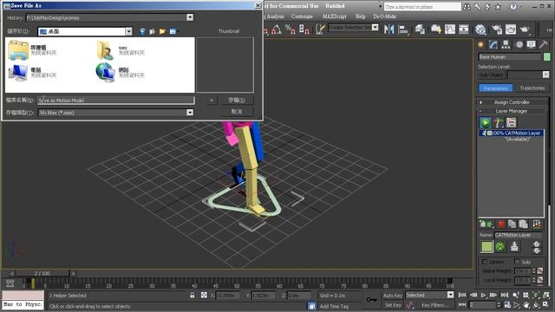Play the animation
The image size is (555, 312).
click(483, 295)
